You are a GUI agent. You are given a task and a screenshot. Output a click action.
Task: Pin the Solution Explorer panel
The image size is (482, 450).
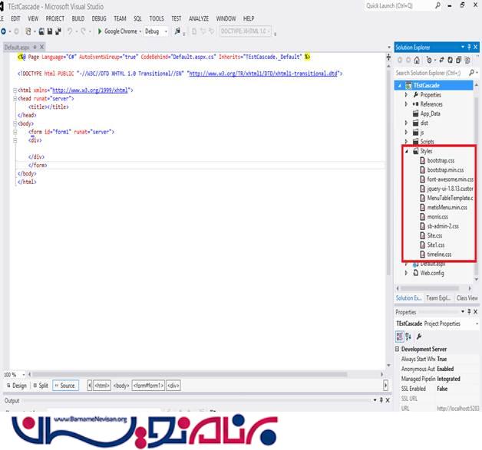click(470, 48)
